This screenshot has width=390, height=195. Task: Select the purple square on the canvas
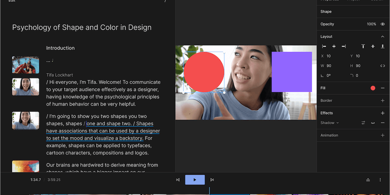coord(292,72)
